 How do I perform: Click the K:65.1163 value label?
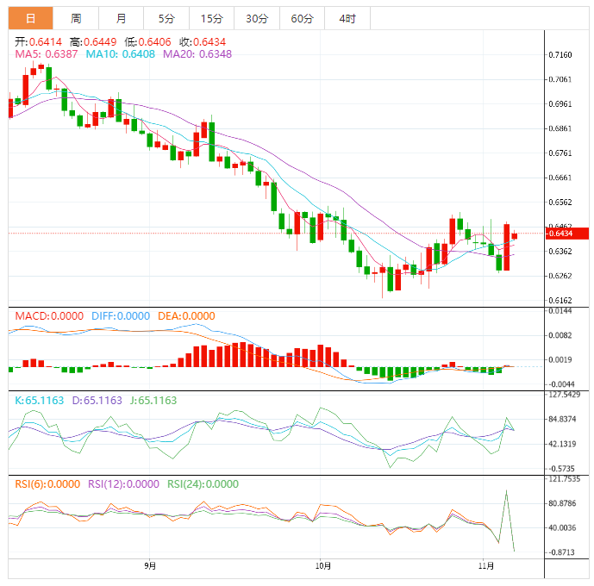pos(40,401)
